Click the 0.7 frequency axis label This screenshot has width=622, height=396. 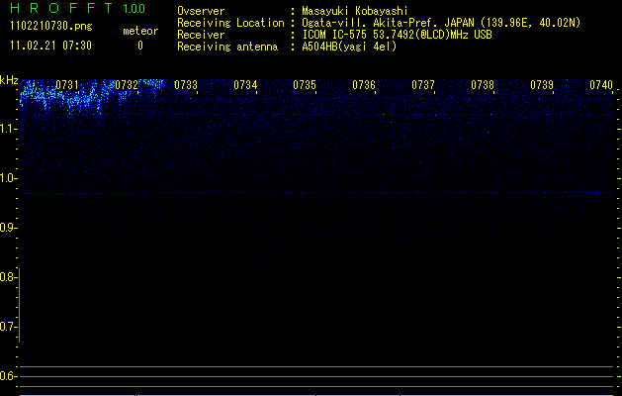8,327
